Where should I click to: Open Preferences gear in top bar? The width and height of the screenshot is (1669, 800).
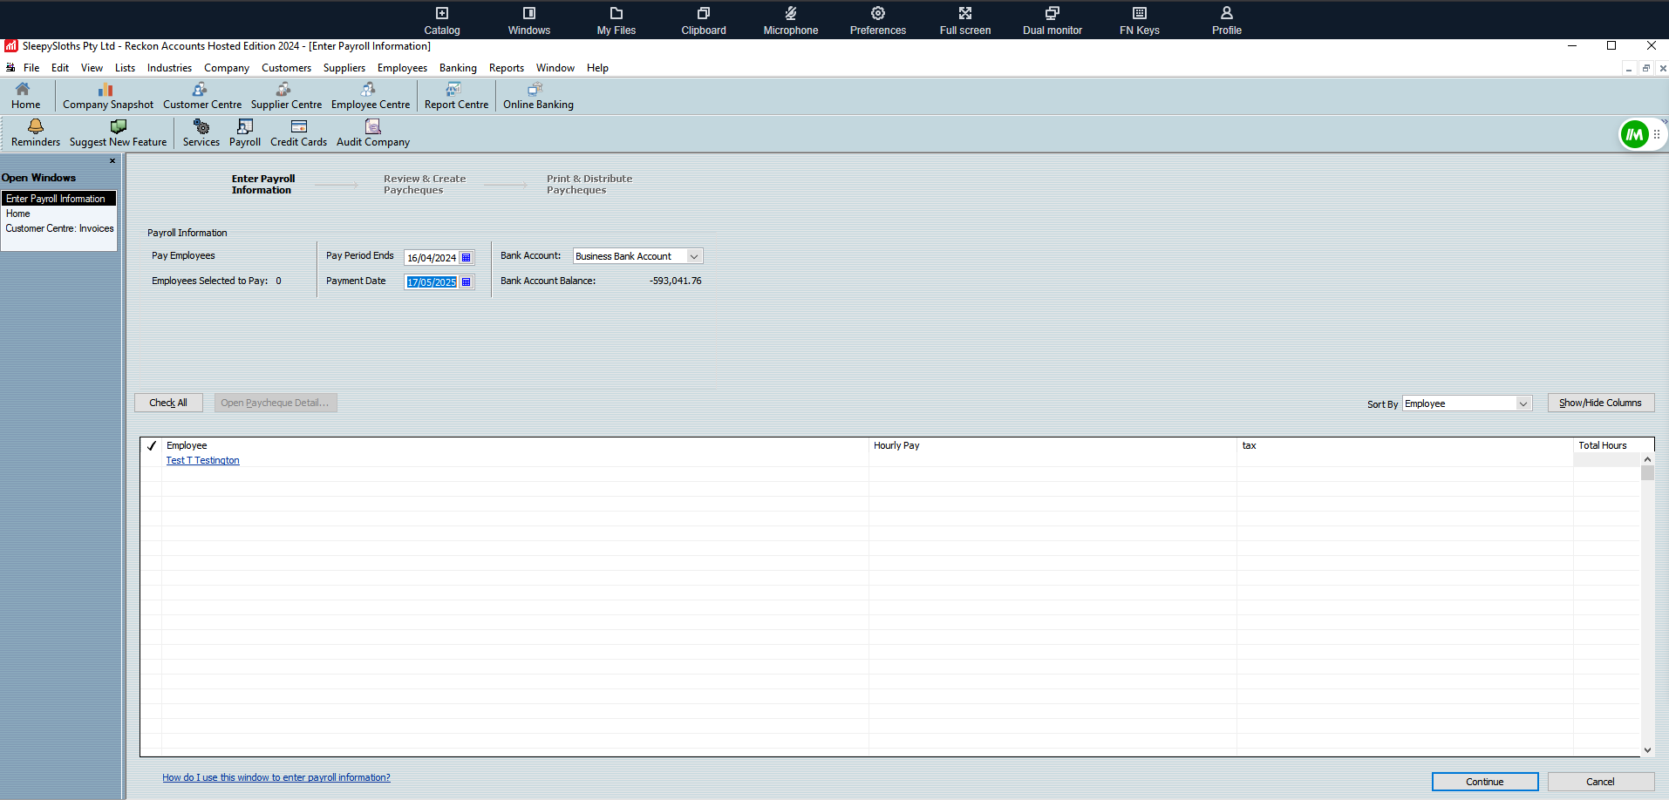tap(878, 20)
